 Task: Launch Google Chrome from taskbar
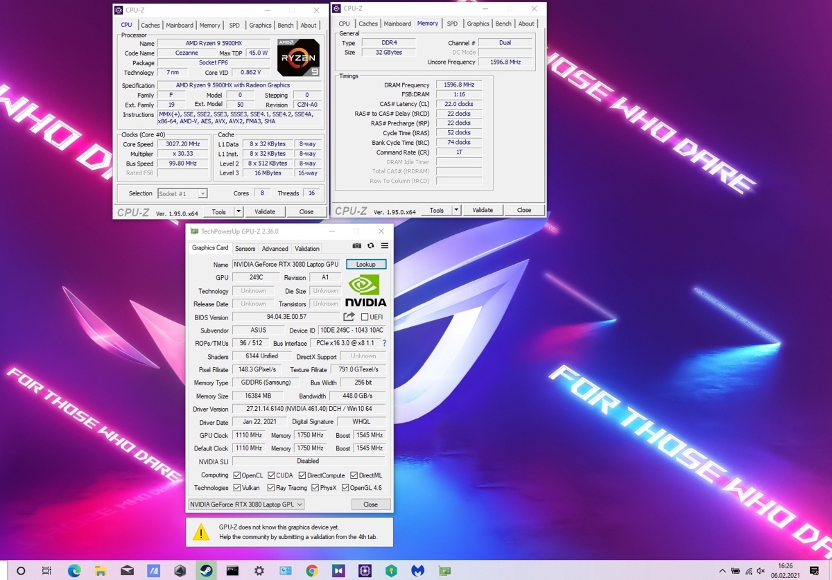tap(312, 571)
